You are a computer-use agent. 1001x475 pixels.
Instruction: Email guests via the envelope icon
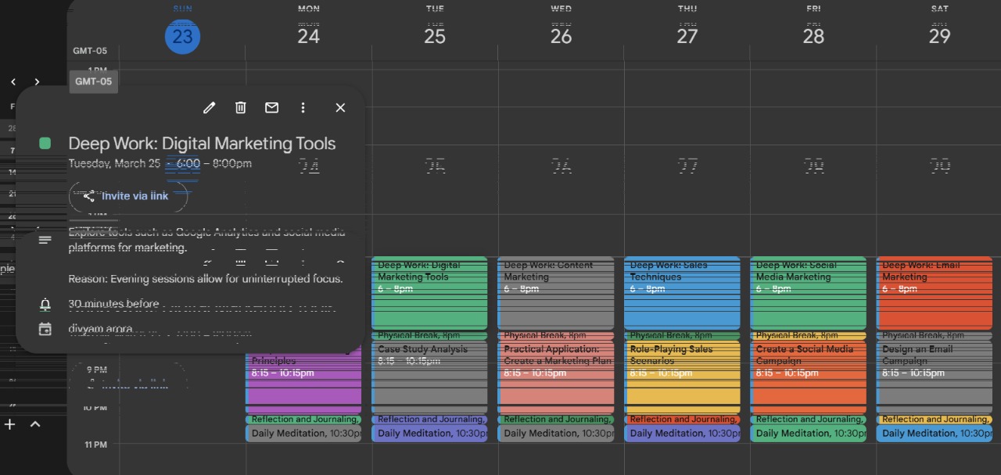271,108
